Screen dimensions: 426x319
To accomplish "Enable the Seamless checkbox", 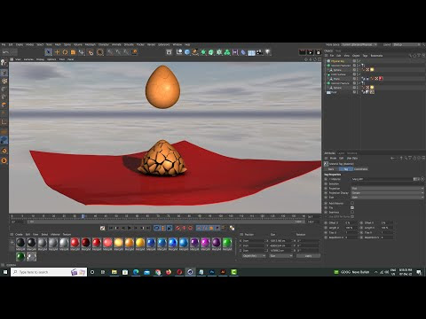I will (x=352, y=212).
